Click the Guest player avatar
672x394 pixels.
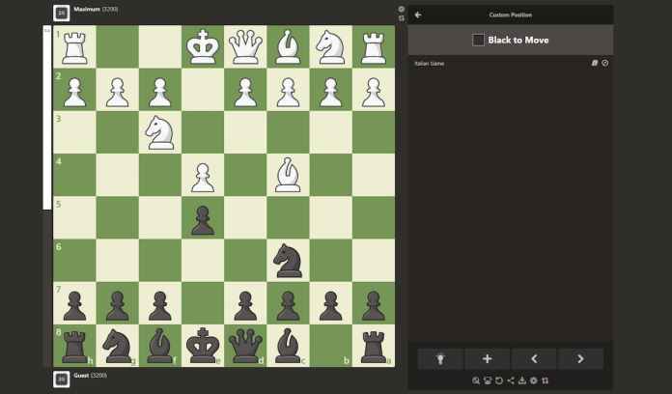coord(61,380)
